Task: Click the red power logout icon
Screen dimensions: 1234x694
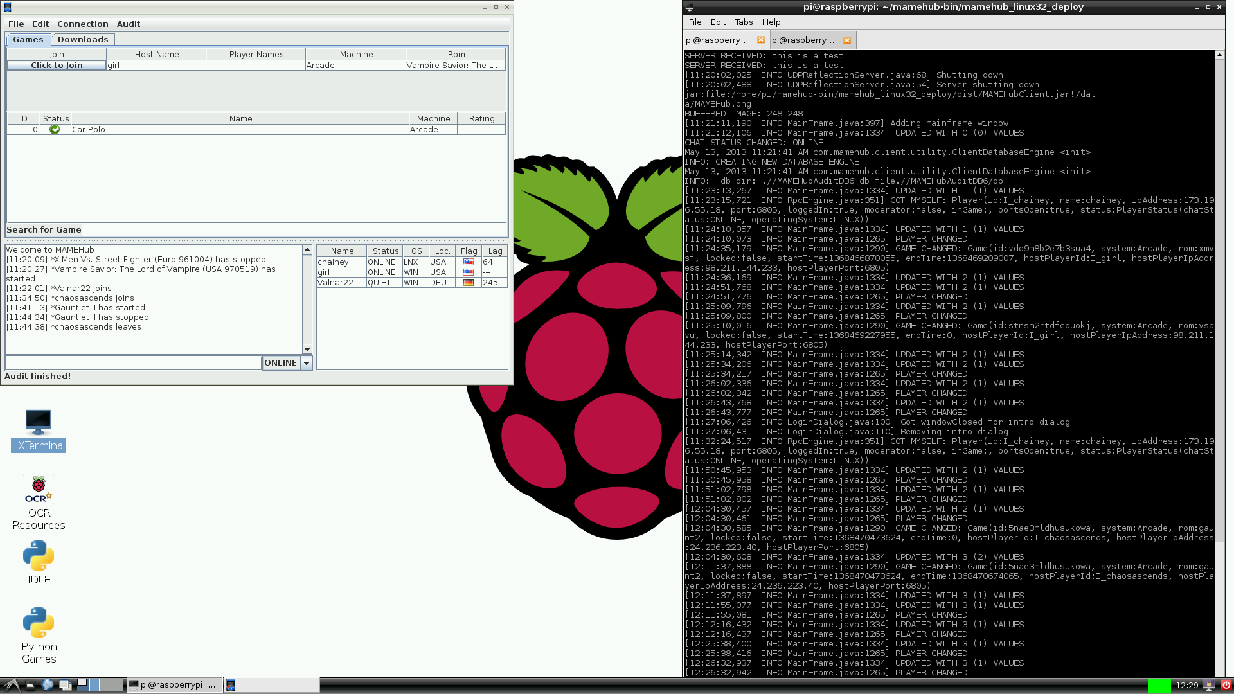Action: [1226, 685]
